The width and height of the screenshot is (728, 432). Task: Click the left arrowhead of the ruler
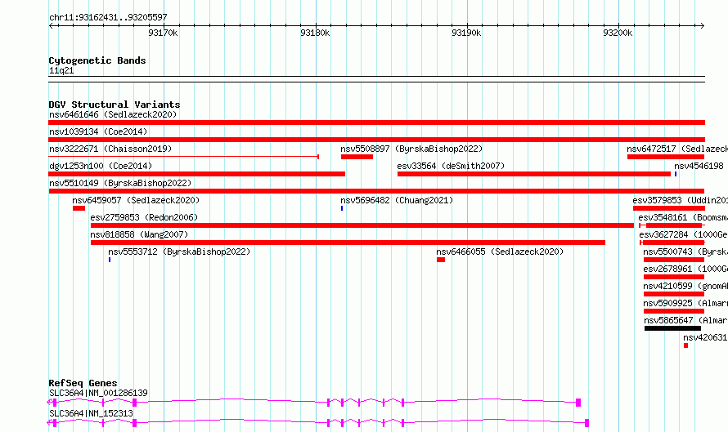click(51, 26)
